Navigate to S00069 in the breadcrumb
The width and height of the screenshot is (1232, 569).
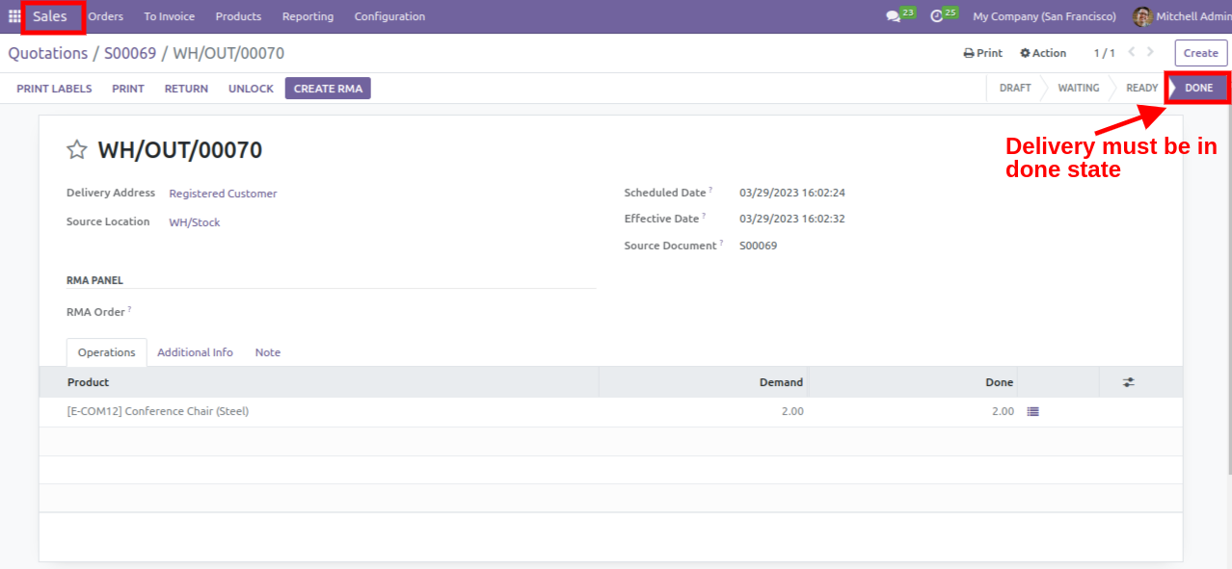pyautogui.click(x=130, y=53)
